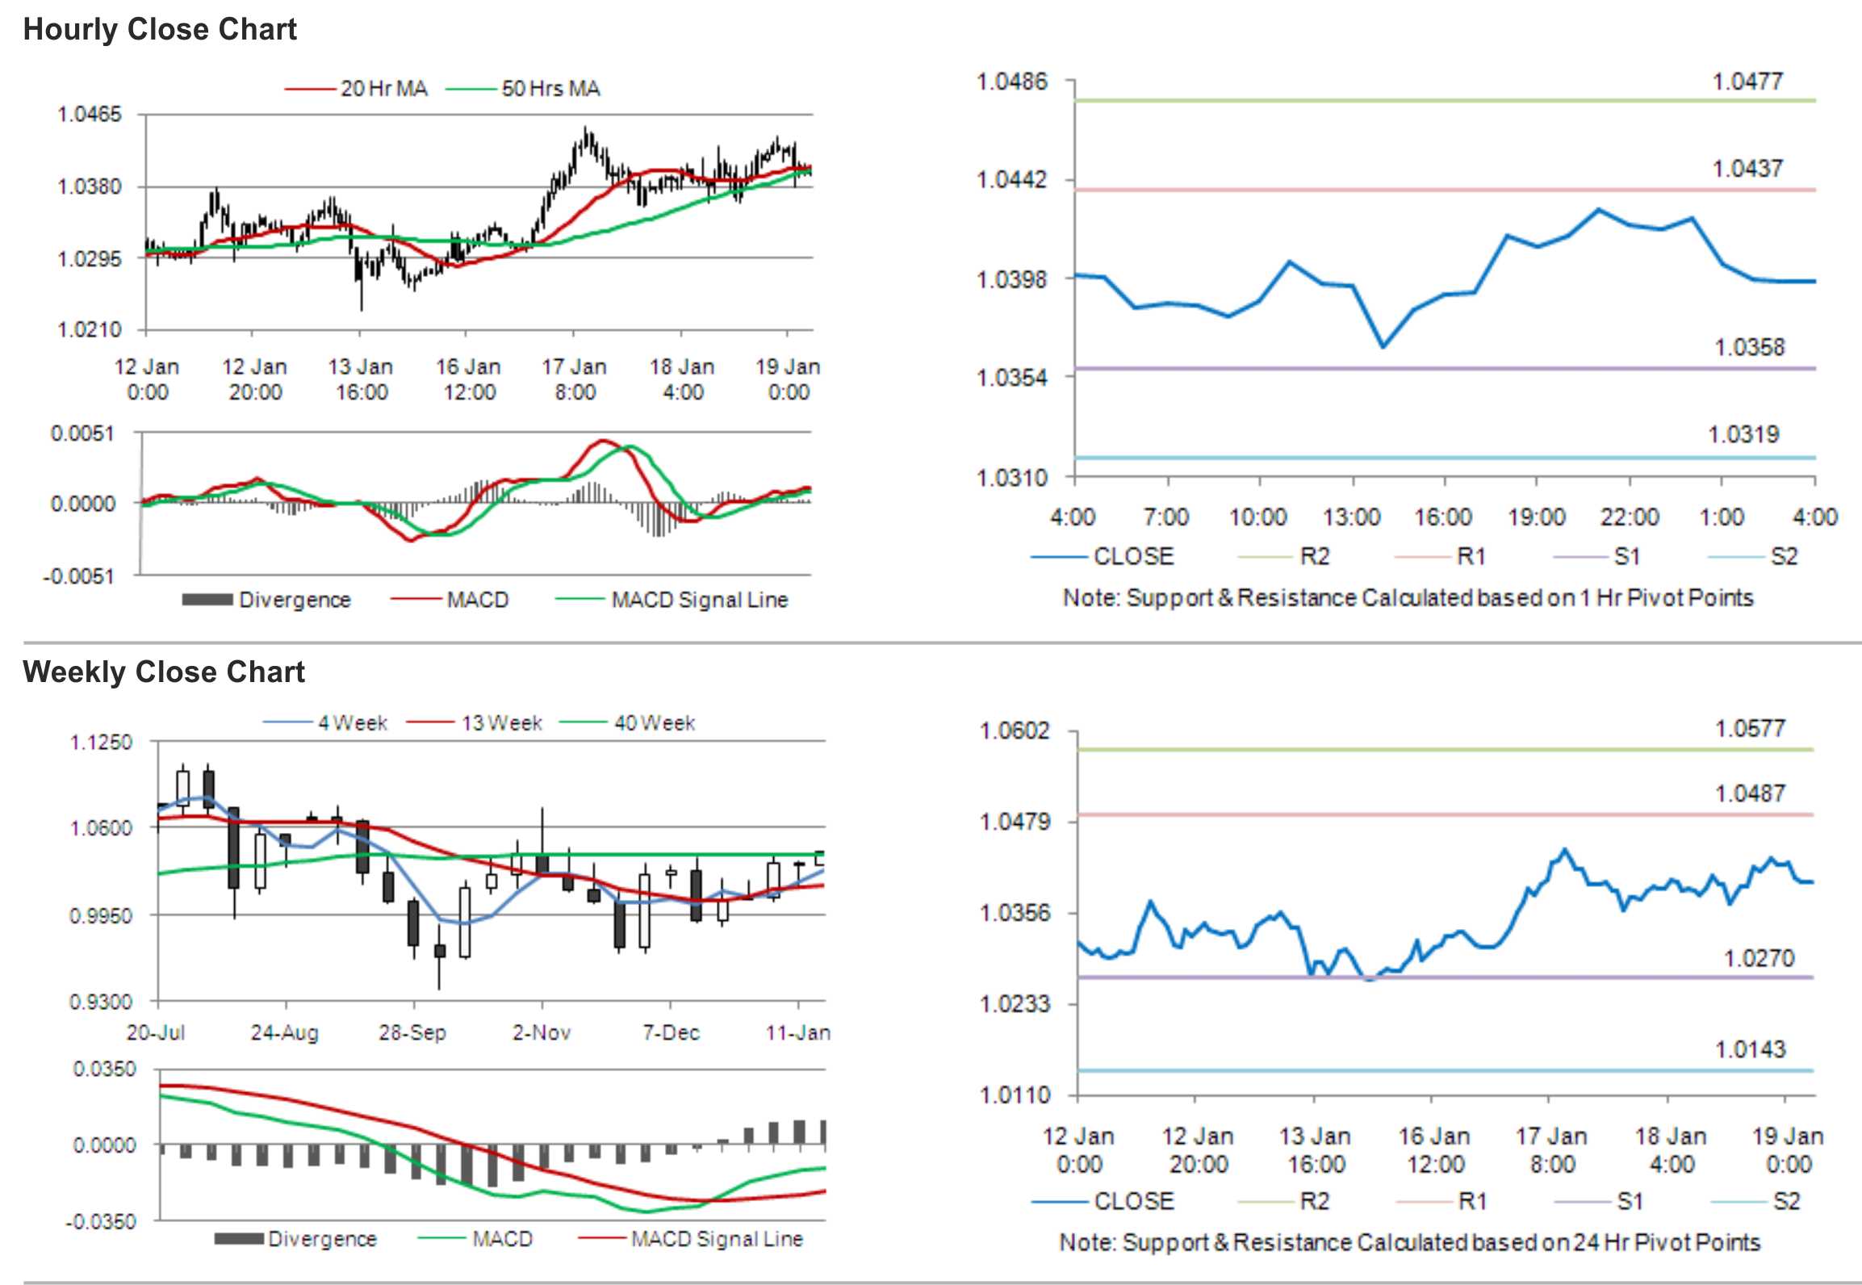This screenshot has width=1862, height=1285.
Task: Select the 1.0358 S1 support label
Action: 1749,348
